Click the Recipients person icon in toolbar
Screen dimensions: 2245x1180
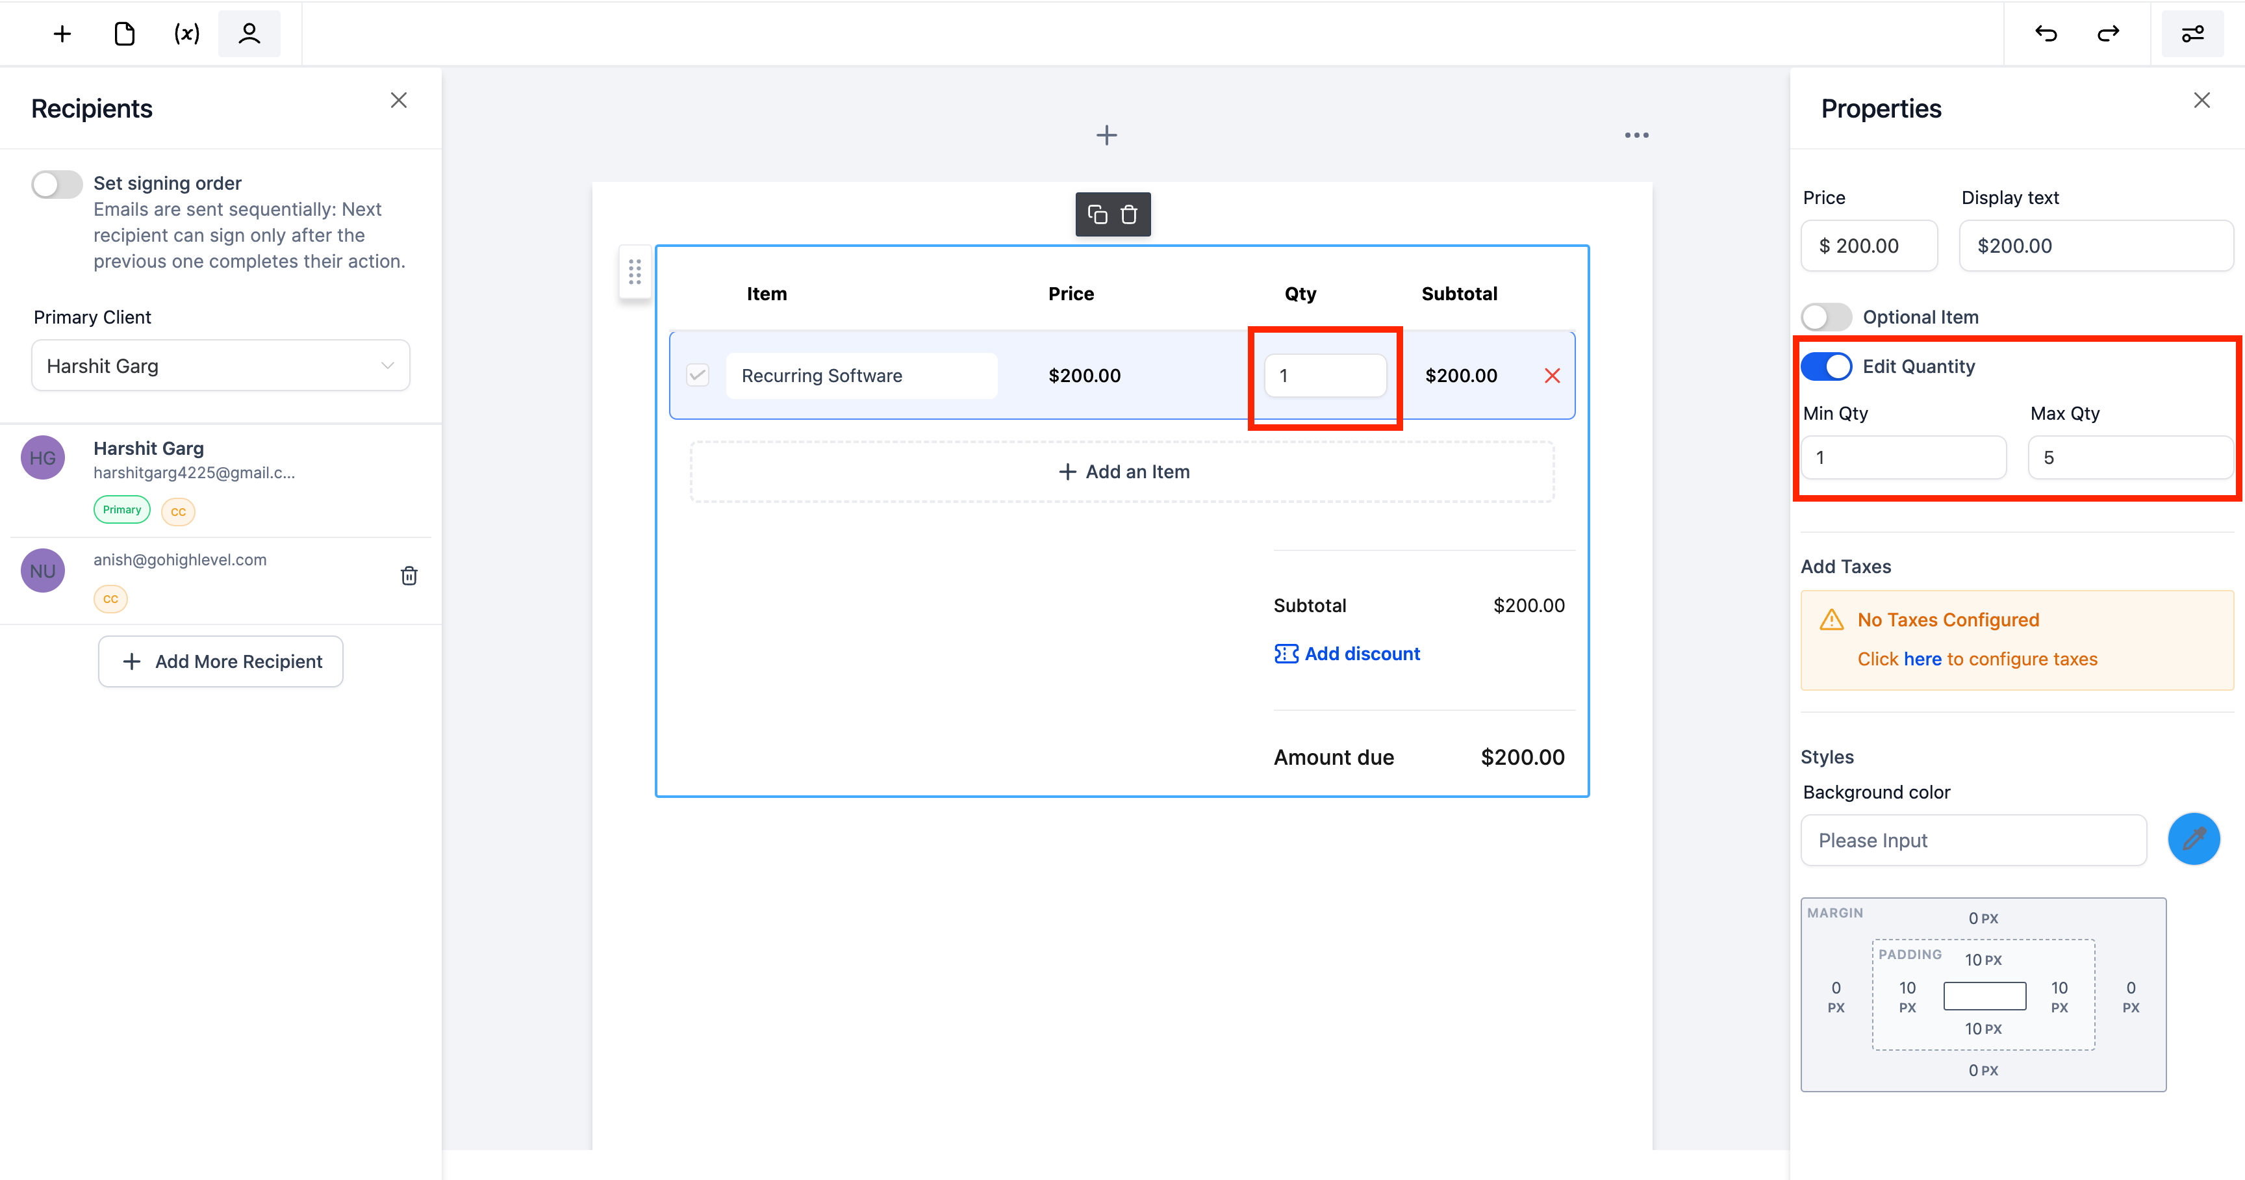tap(249, 34)
